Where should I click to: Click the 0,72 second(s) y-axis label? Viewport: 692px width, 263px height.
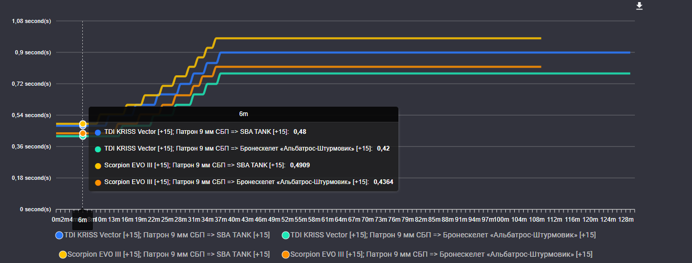point(31,84)
